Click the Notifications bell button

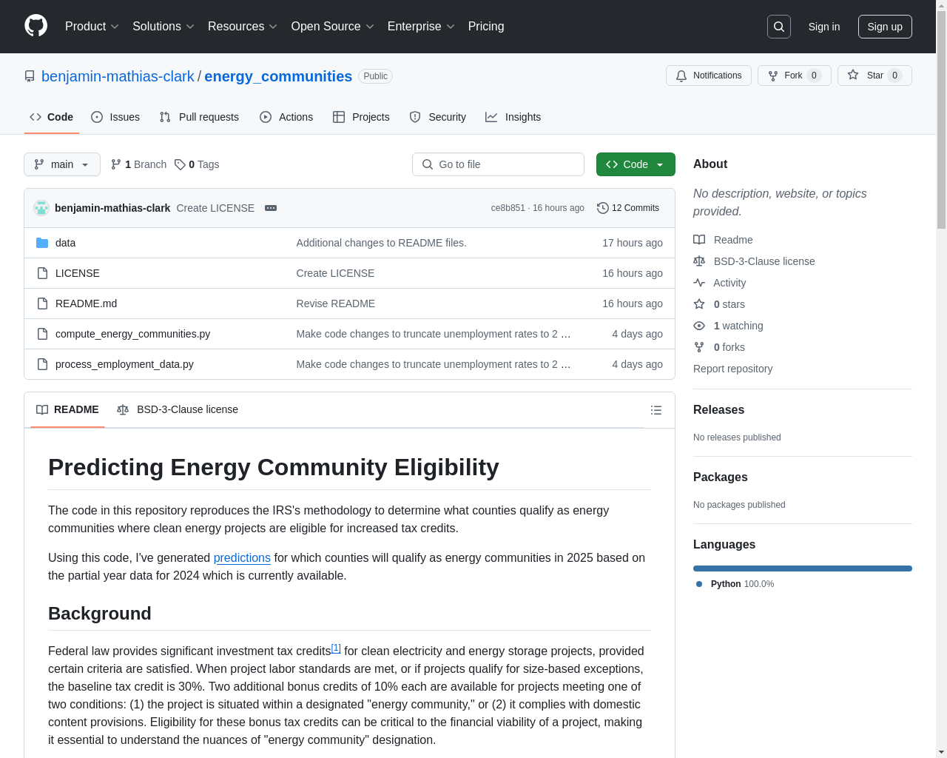coord(709,76)
